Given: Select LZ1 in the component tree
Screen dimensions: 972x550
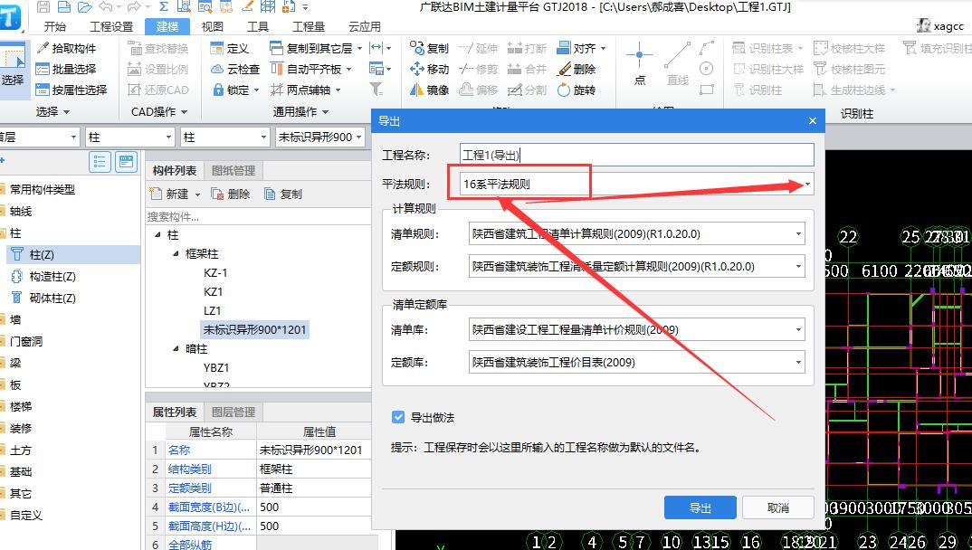Looking at the screenshot, I should (x=212, y=310).
